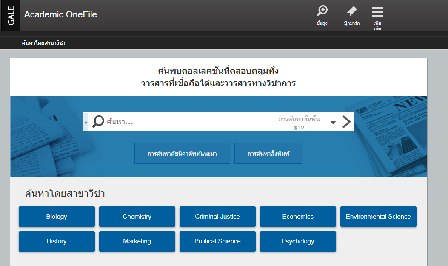
Task: Open the Environmental Science subject
Action: tap(378, 217)
